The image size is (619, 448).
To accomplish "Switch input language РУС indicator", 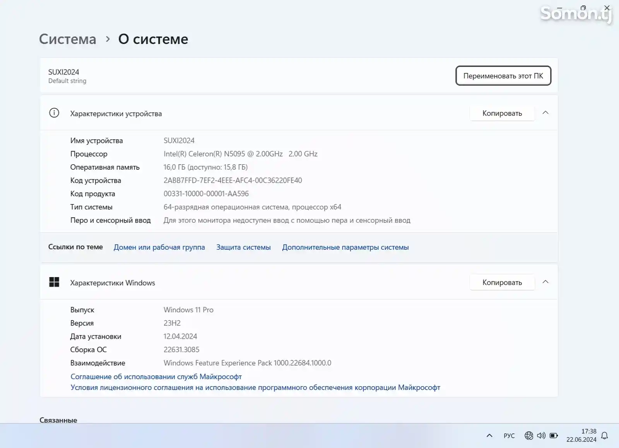I will 509,436.
